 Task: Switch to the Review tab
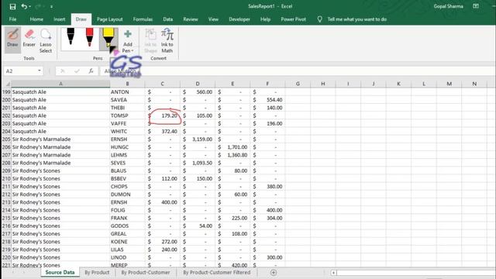[191, 19]
